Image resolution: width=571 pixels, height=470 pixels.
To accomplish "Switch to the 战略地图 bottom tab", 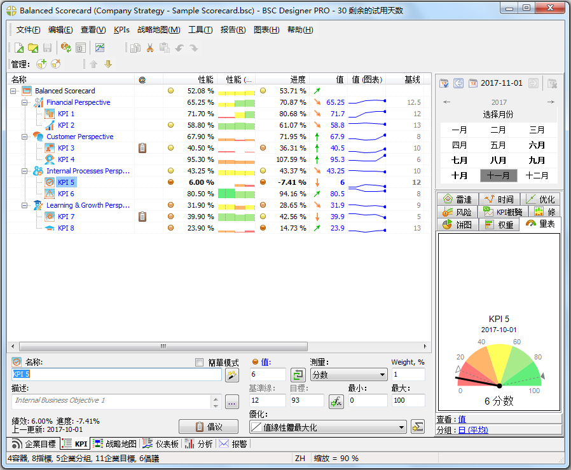I will pos(114,444).
